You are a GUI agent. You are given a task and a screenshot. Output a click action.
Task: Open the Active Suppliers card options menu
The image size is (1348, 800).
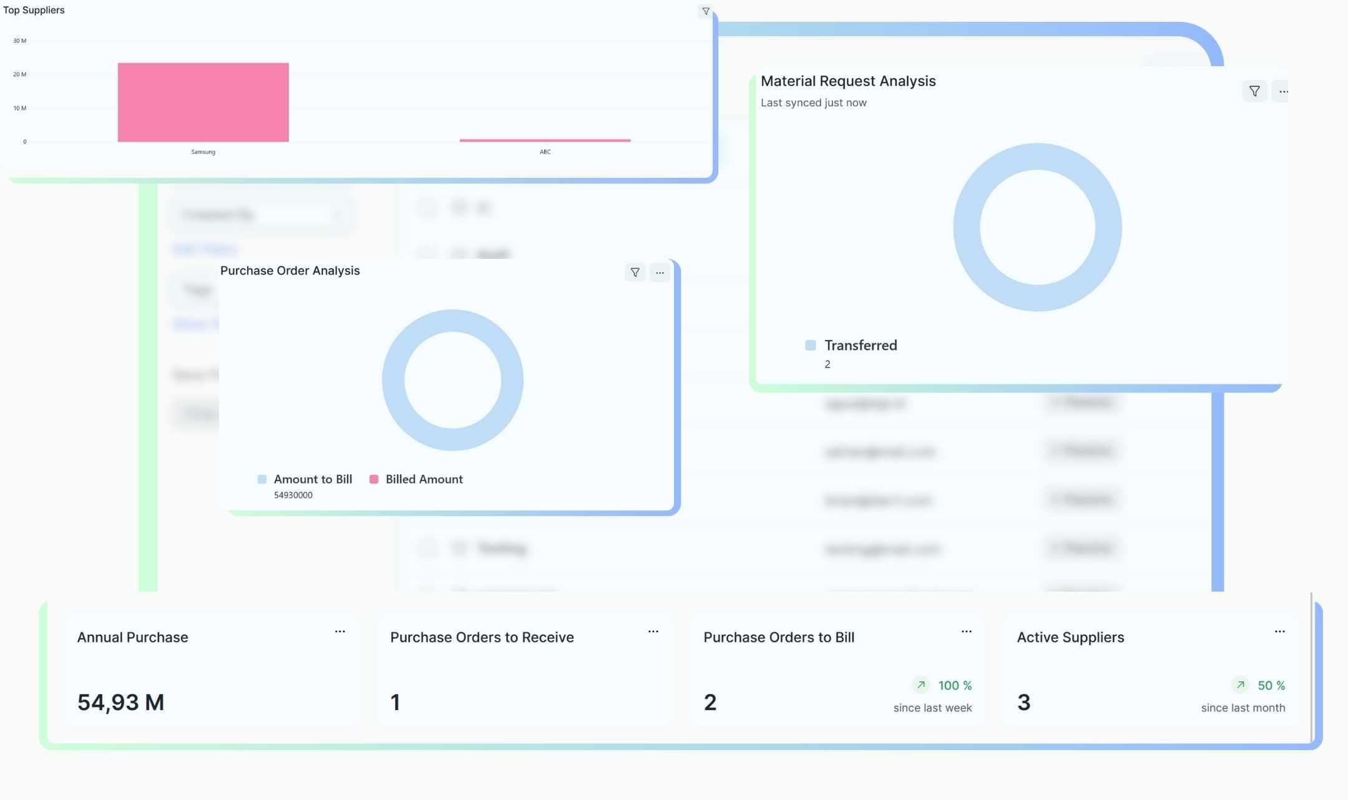(1279, 632)
